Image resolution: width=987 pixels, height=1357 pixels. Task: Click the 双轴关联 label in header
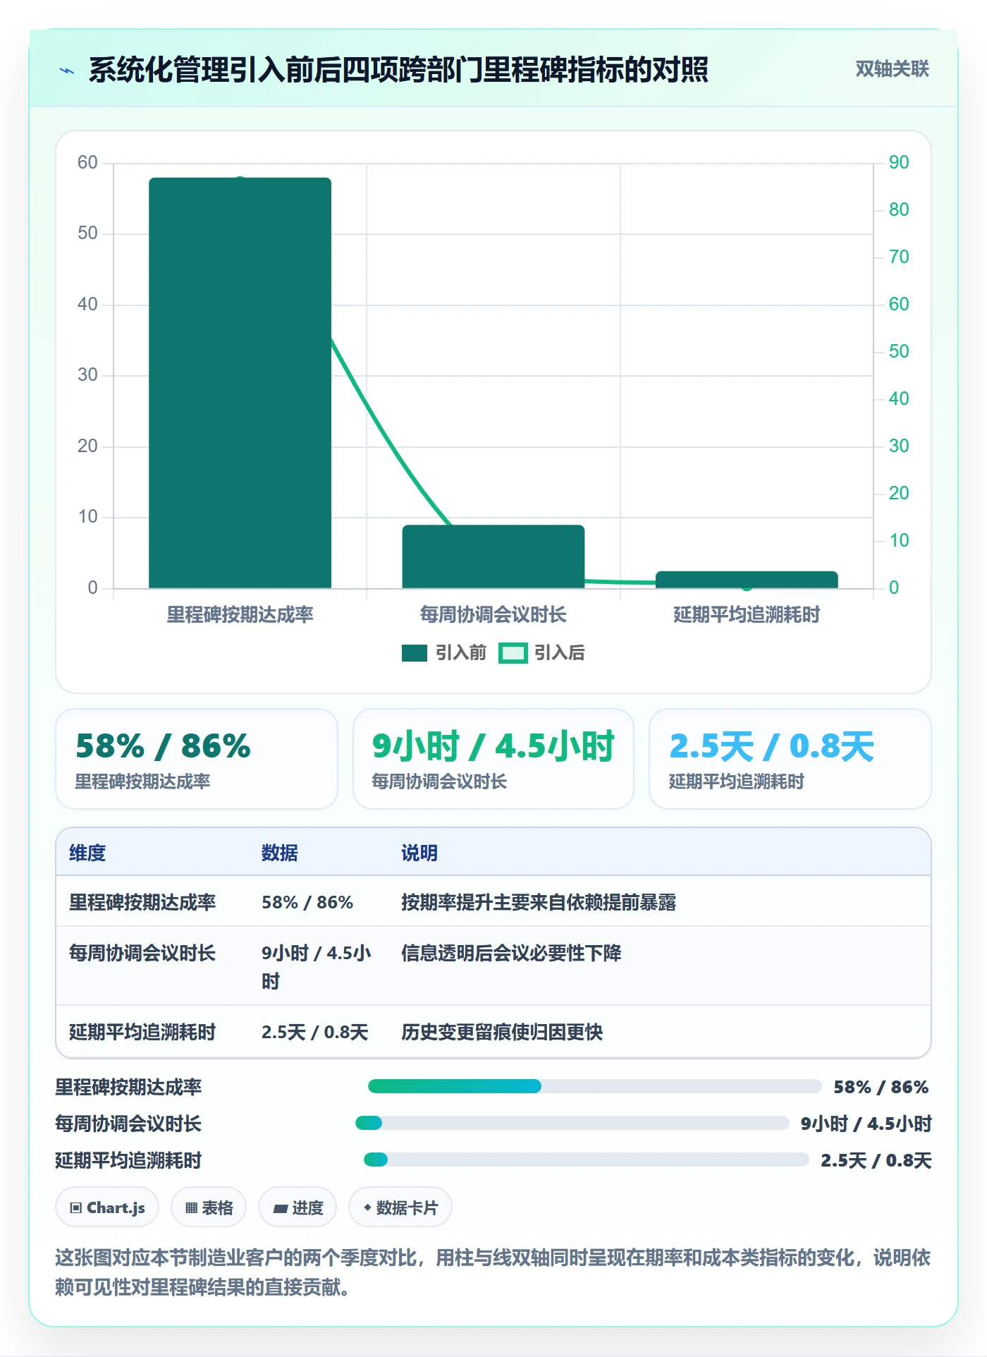point(892,69)
